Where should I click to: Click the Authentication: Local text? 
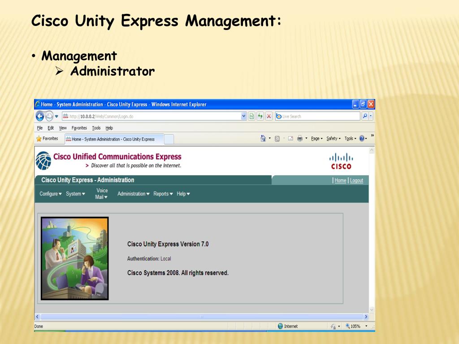[149, 258]
